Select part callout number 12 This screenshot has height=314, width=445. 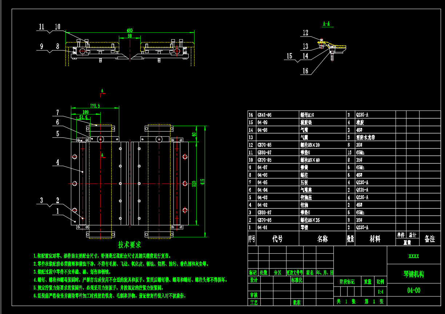[x=305, y=33]
